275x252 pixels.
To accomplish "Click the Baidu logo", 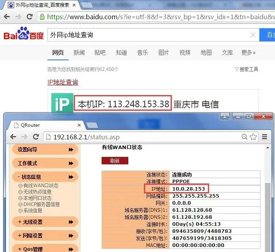I will click(23, 33).
